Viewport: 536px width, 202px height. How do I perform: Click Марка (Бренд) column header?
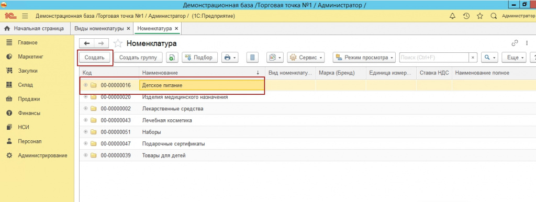click(x=340, y=73)
